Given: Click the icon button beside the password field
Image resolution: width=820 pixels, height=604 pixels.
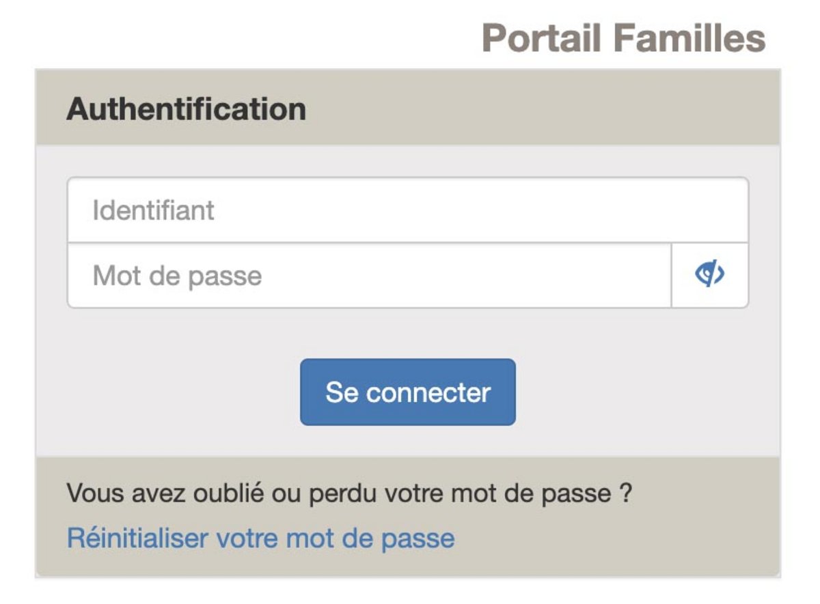Looking at the screenshot, I should (710, 275).
